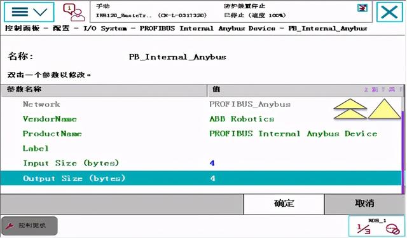The image size is (407, 238).
Task: Cancel changes with 取消 button
Action: [x=364, y=204]
